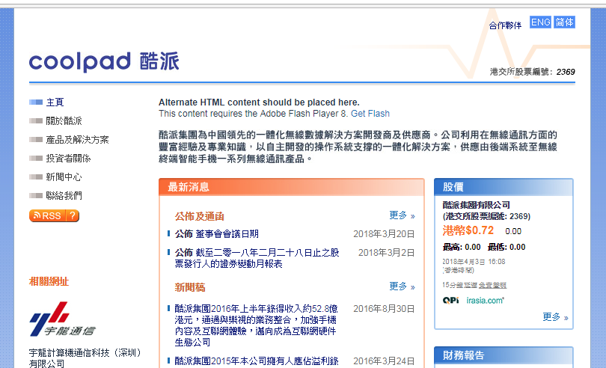
Task: Open 關於酷派 in the side menu
Action: 64,120
